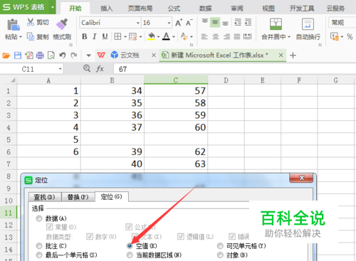Add a new document tab
This screenshot has width=356, height=261.
293,55
